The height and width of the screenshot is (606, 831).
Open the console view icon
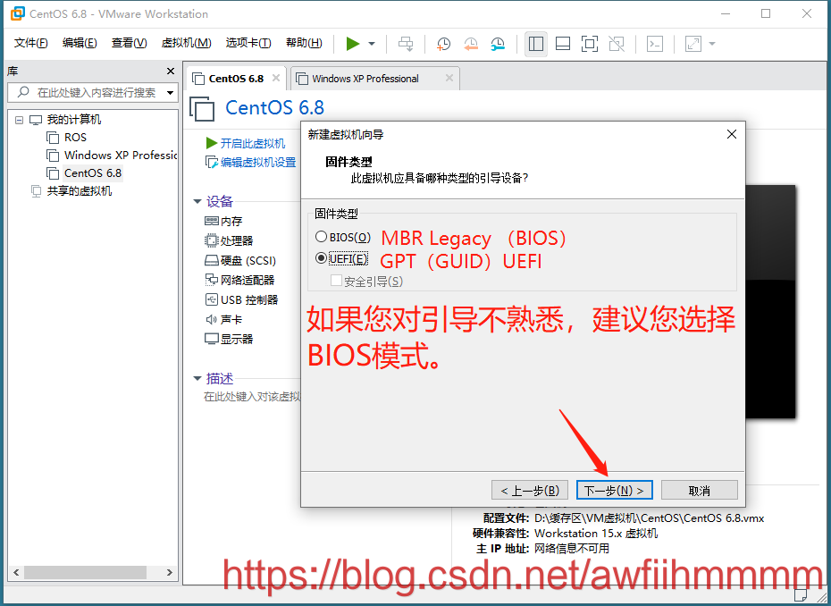tap(655, 44)
